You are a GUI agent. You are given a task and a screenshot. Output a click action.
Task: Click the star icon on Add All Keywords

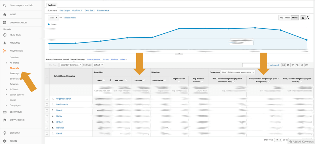[x=291, y=142]
